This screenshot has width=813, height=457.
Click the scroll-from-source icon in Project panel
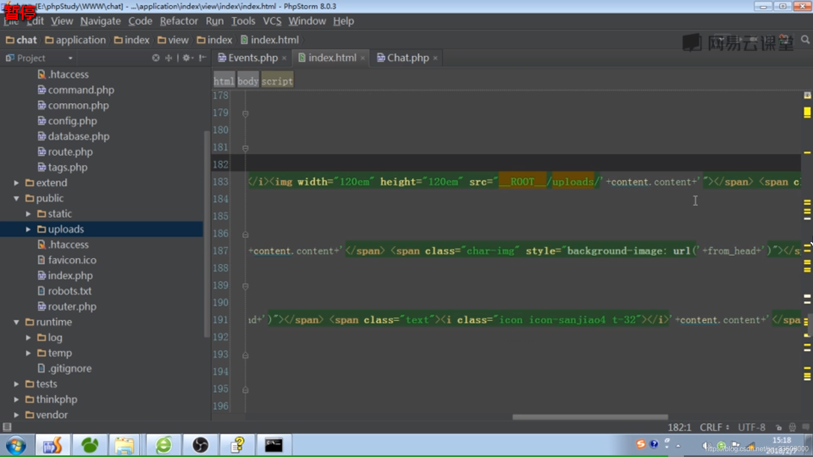tap(156, 58)
